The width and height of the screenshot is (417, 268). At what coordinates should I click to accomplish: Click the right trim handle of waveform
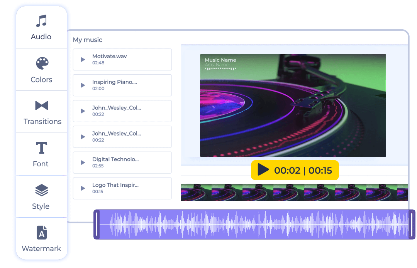pyautogui.click(x=412, y=224)
